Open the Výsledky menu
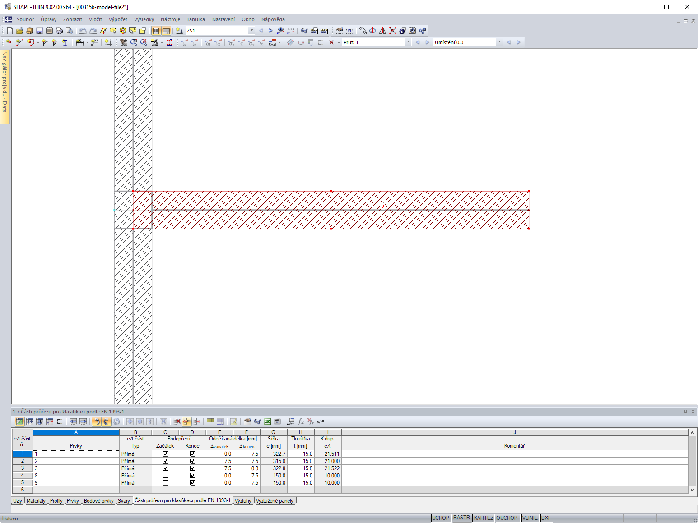698x523 pixels. click(144, 19)
